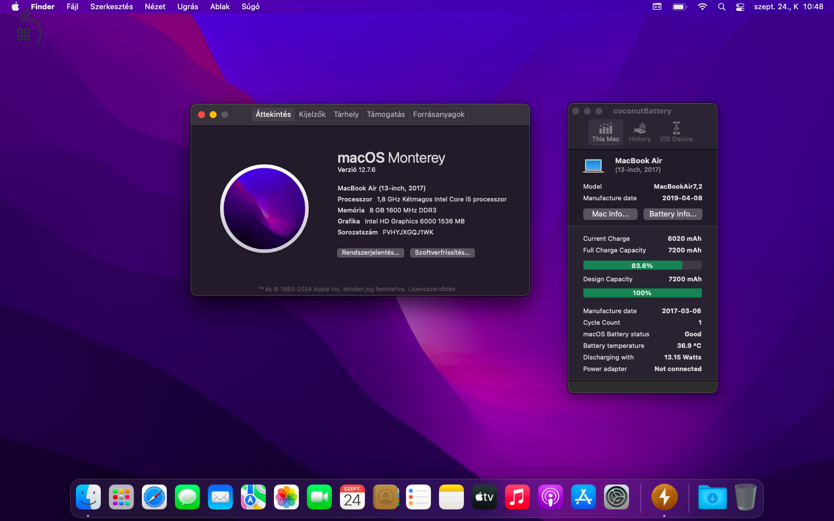Open the Fájl menu
This screenshot has height=521, width=834.
[x=72, y=7]
